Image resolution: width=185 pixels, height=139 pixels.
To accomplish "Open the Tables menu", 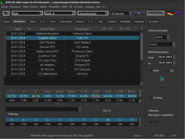I will point(26,7).
